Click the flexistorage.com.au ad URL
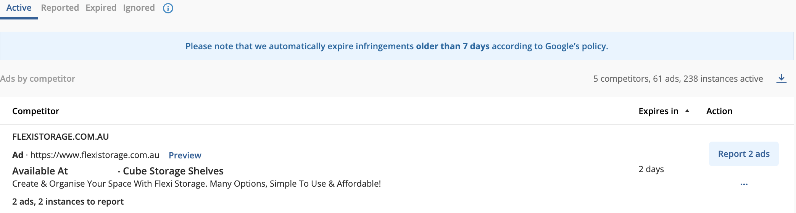 pos(95,155)
